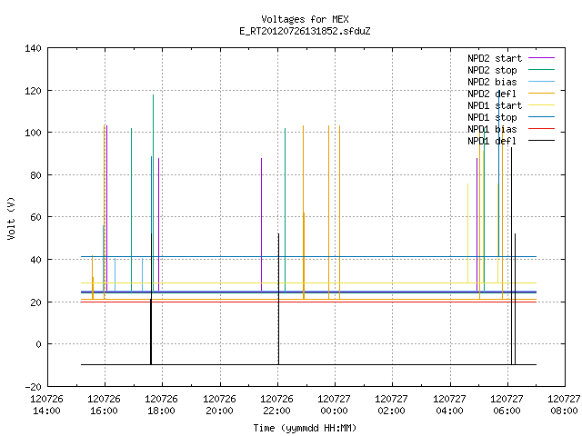Click the 'Volt (V)' y-axis label
This screenshot has height=436, width=582.
point(11,218)
